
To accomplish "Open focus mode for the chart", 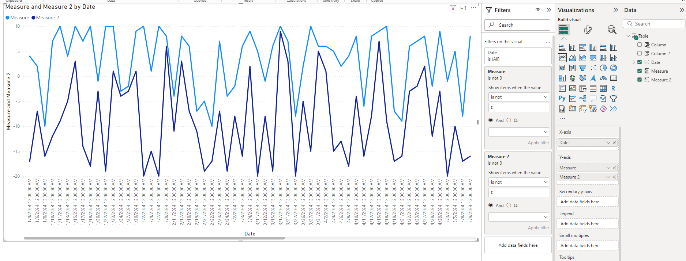I will pos(463,8).
